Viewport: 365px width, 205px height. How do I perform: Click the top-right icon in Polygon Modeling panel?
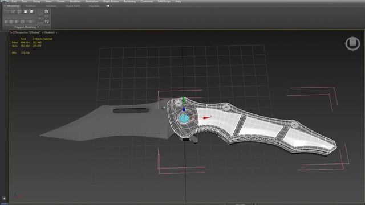click(x=47, y=11)
